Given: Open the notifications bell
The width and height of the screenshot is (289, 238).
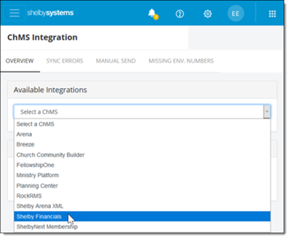Looking at the screenshot, I should 152,13.
